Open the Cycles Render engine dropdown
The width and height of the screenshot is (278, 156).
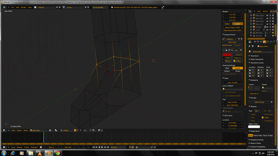click(x=100, y=7)
